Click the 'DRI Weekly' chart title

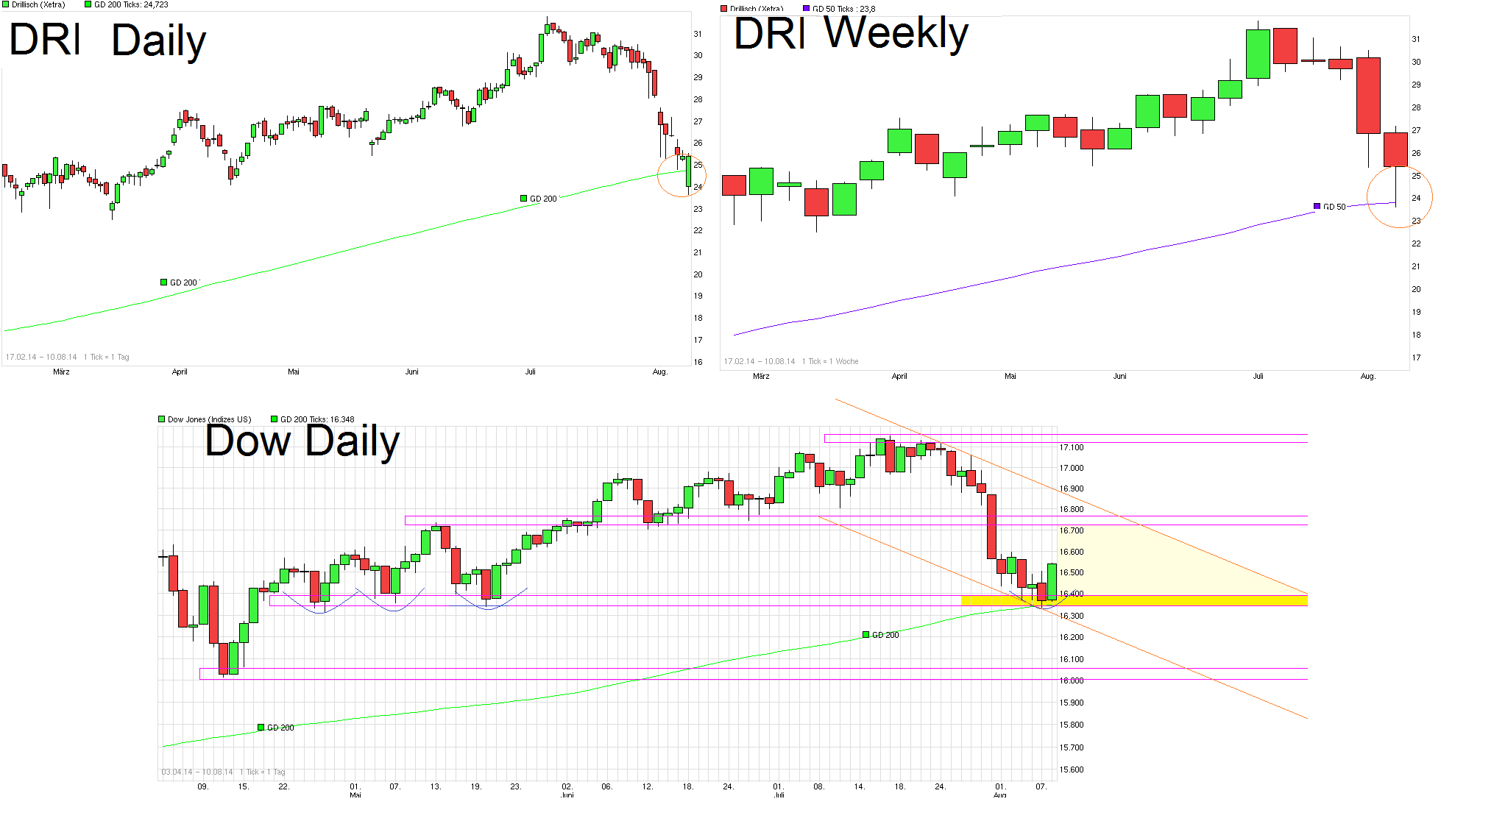click(851, 33)
